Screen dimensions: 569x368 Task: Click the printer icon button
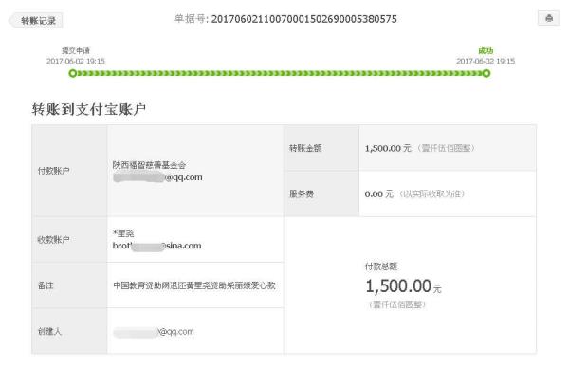point(549,18)
